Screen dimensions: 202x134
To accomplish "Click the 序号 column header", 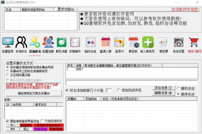I will coord(70,65).
